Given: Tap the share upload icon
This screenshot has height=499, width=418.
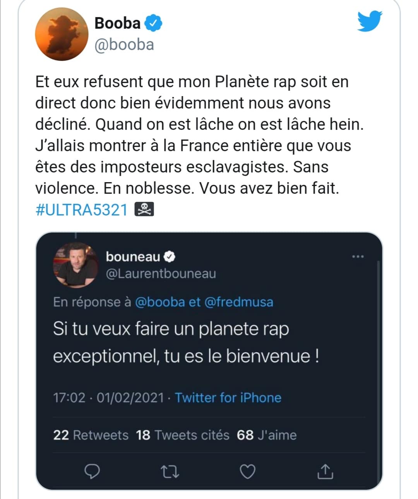Looking at the screenshot, I should click(325, 471).
